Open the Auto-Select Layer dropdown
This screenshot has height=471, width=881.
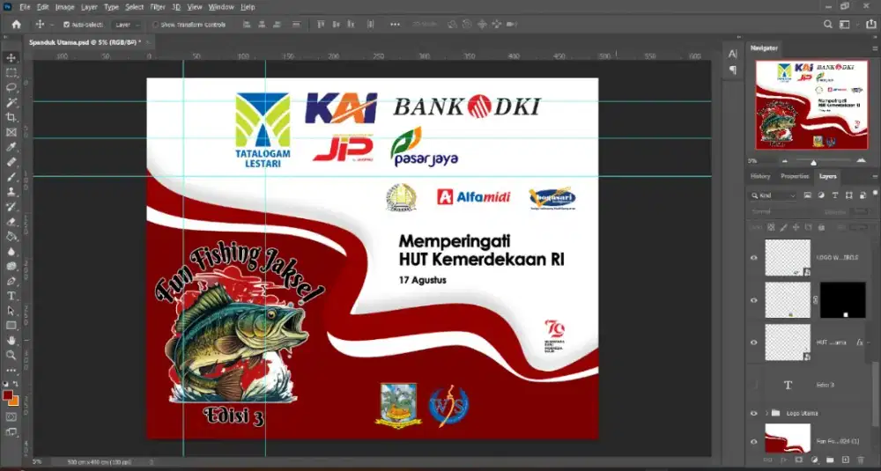(x=127, y=25)
